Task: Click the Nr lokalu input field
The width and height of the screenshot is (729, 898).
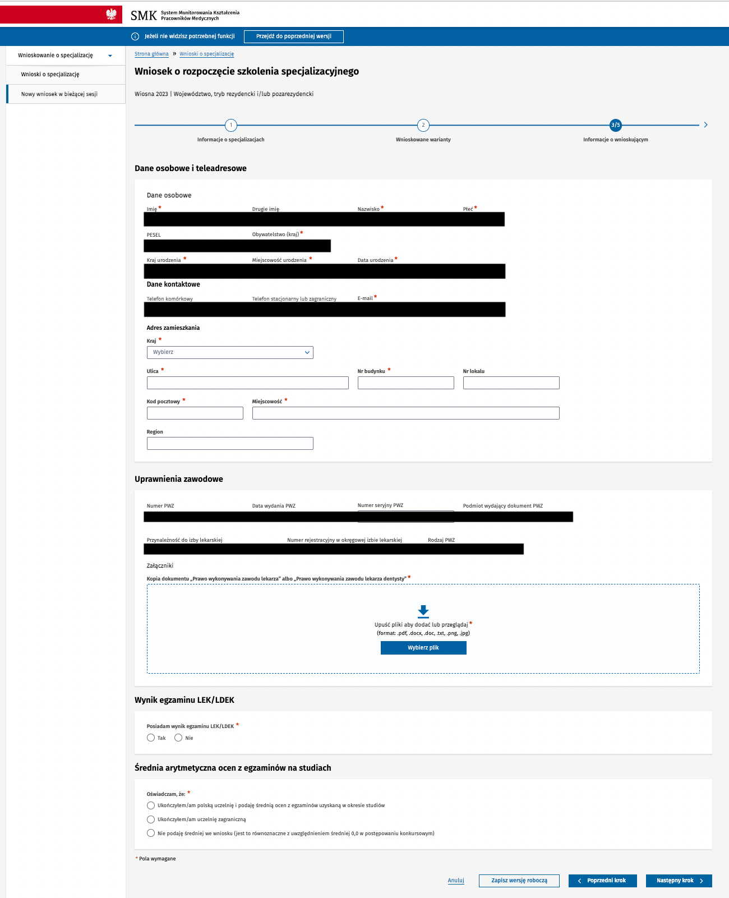Action: [511, 383]
